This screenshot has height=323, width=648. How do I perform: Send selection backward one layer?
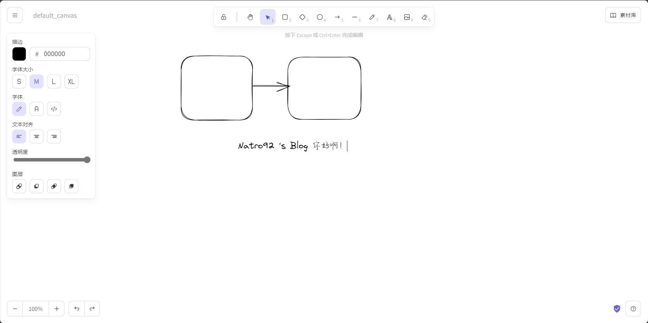(x=37, y=186)
